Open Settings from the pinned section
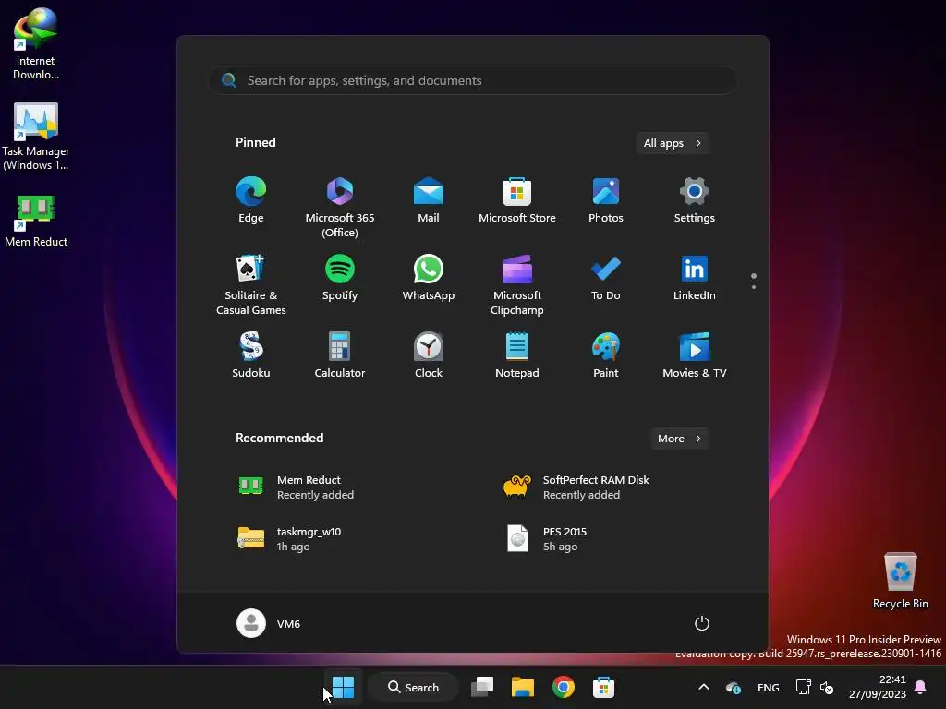The height and width of the screenshot is (709, 946). click(695, 200)
